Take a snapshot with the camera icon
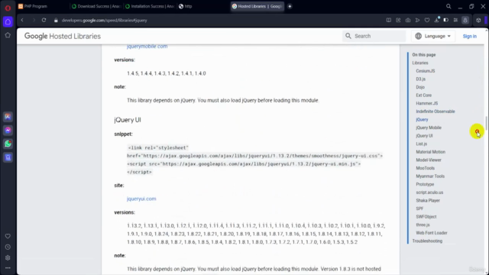 coord(408,21)
